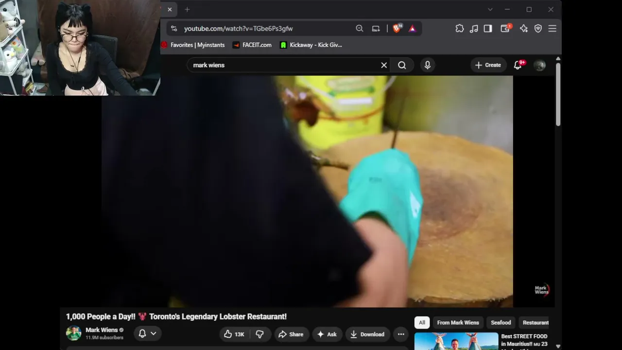The width and height of the screenshot is (622, 350).
Task: Open the tab search dropdown arrow
Action: [x=490, y=9]
